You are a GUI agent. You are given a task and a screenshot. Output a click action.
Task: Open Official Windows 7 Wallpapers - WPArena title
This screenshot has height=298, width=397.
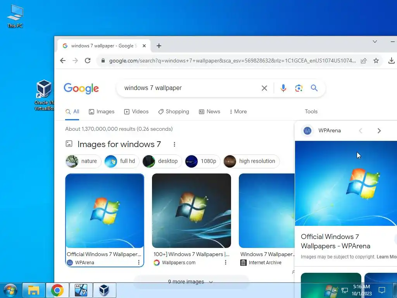(335, 241)
